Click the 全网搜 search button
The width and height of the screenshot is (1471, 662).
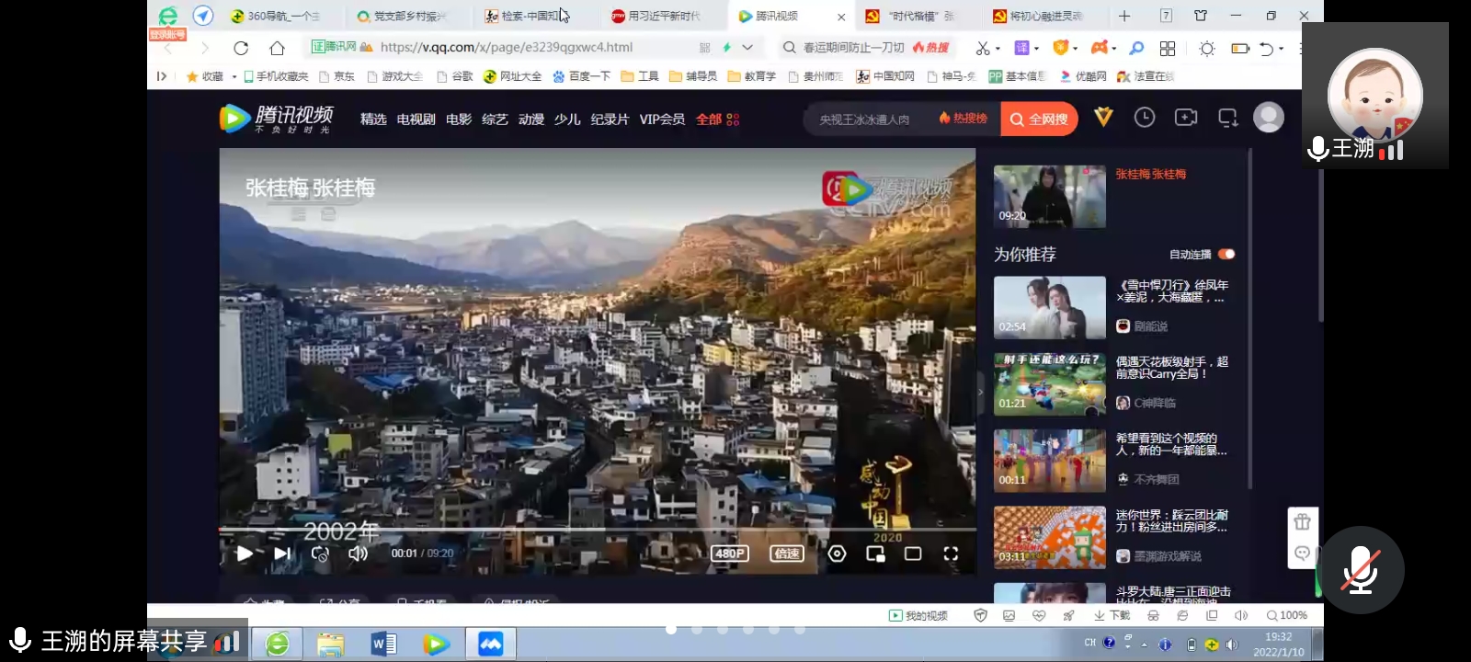(x=1039, y=120)
